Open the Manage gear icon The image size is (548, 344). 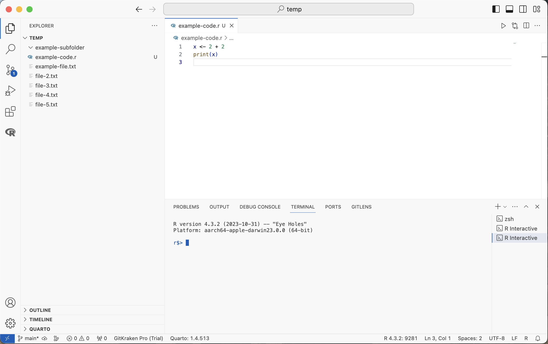[10, 323]
